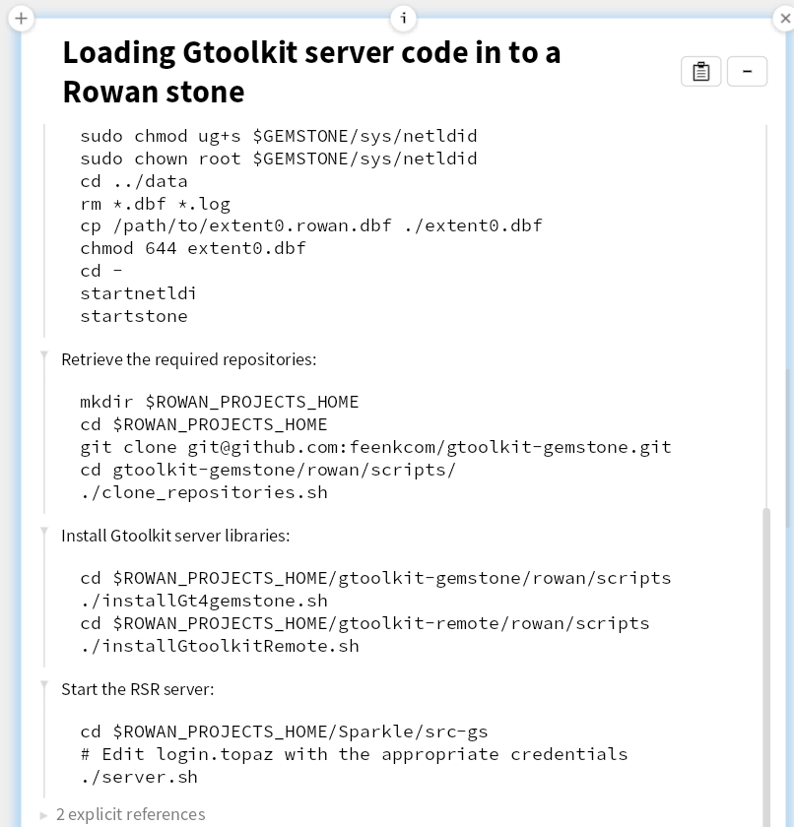Click the line 'sudo chown root $GEMSTONE/sys/netldid'
794x827 pixels.
tap(279, 159)
